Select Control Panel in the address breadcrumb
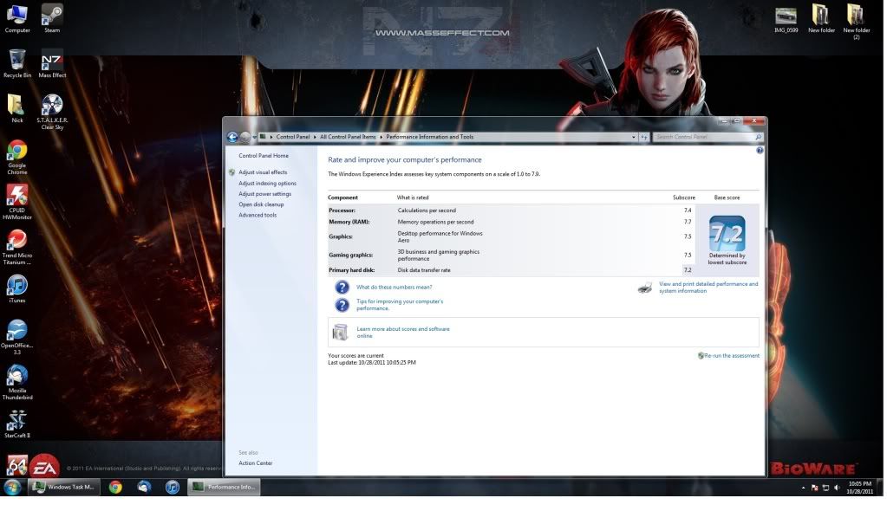This screenshot has width=887, height=511. tap(292, 137)
